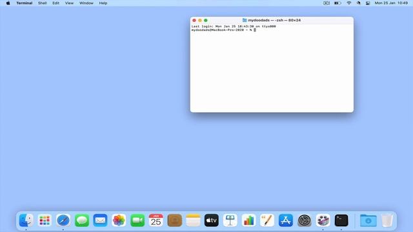
Task: Open the Edit menu
Action: coord(55,3)
